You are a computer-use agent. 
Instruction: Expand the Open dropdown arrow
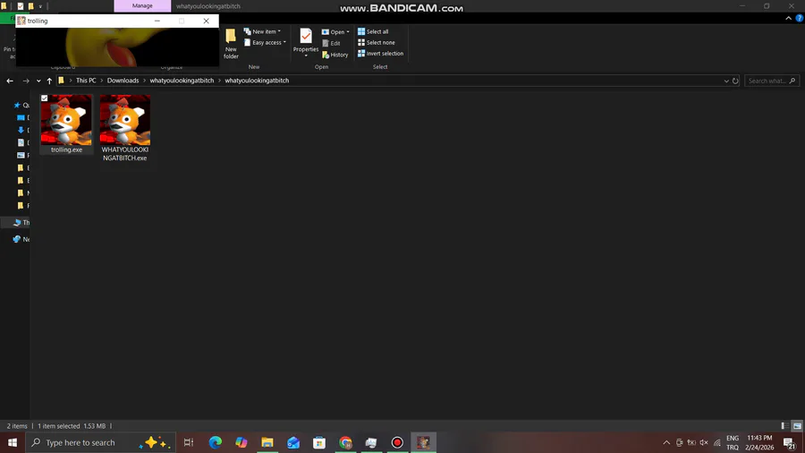pos(348,32)
